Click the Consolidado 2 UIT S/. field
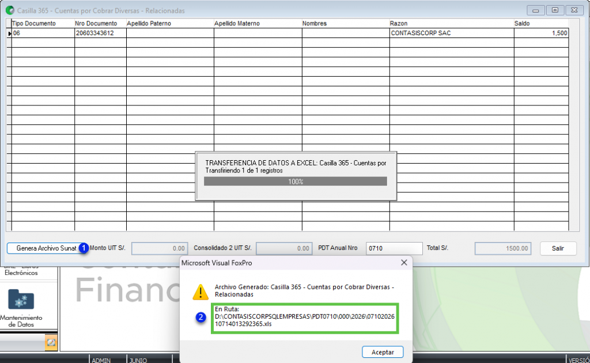Viewport: 590px width, 363px height. pyautogui.click(x=284, y=248)
